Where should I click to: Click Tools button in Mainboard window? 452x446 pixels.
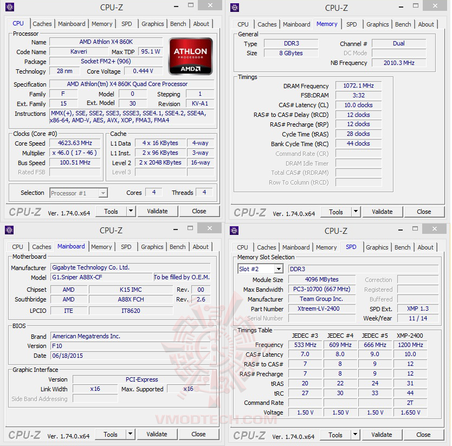[x=111, y=434]
